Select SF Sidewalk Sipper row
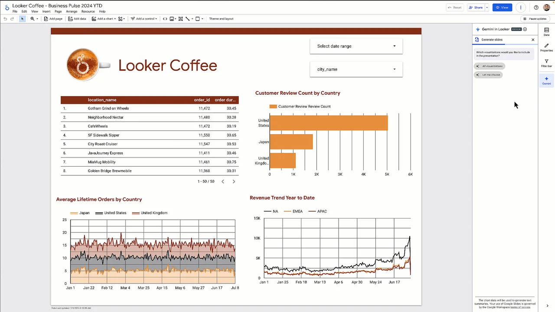This screenshot has width=555, height=312. point(150,135)
